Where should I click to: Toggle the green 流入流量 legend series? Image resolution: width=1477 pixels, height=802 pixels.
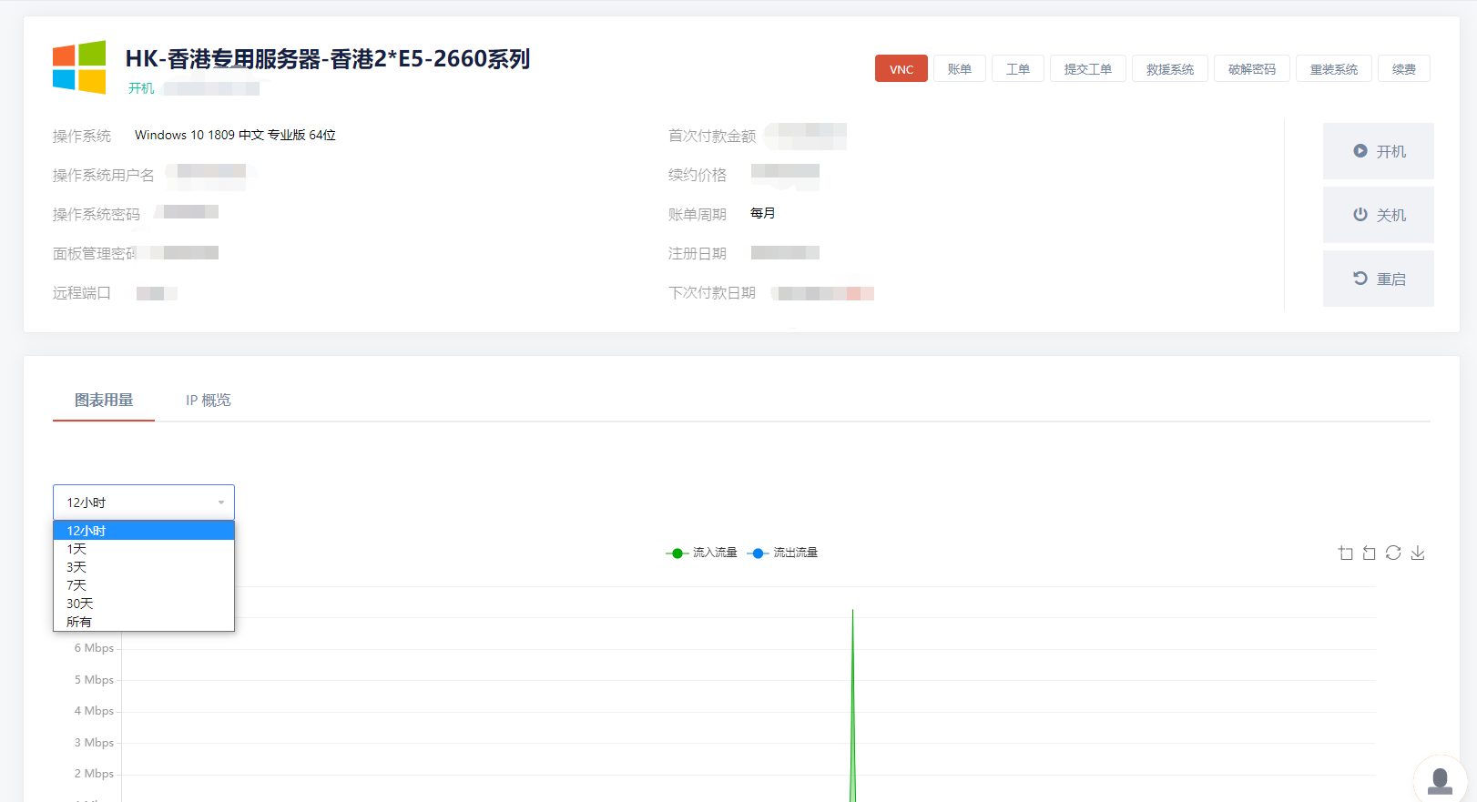click(702, 553)
